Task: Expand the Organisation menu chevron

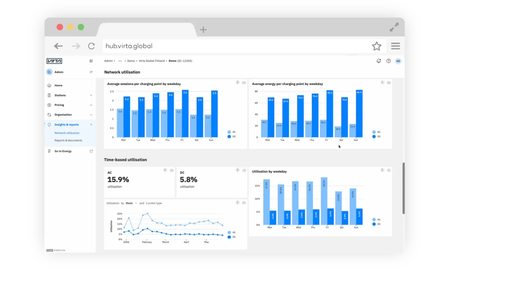Action: [x=91, y=115]
